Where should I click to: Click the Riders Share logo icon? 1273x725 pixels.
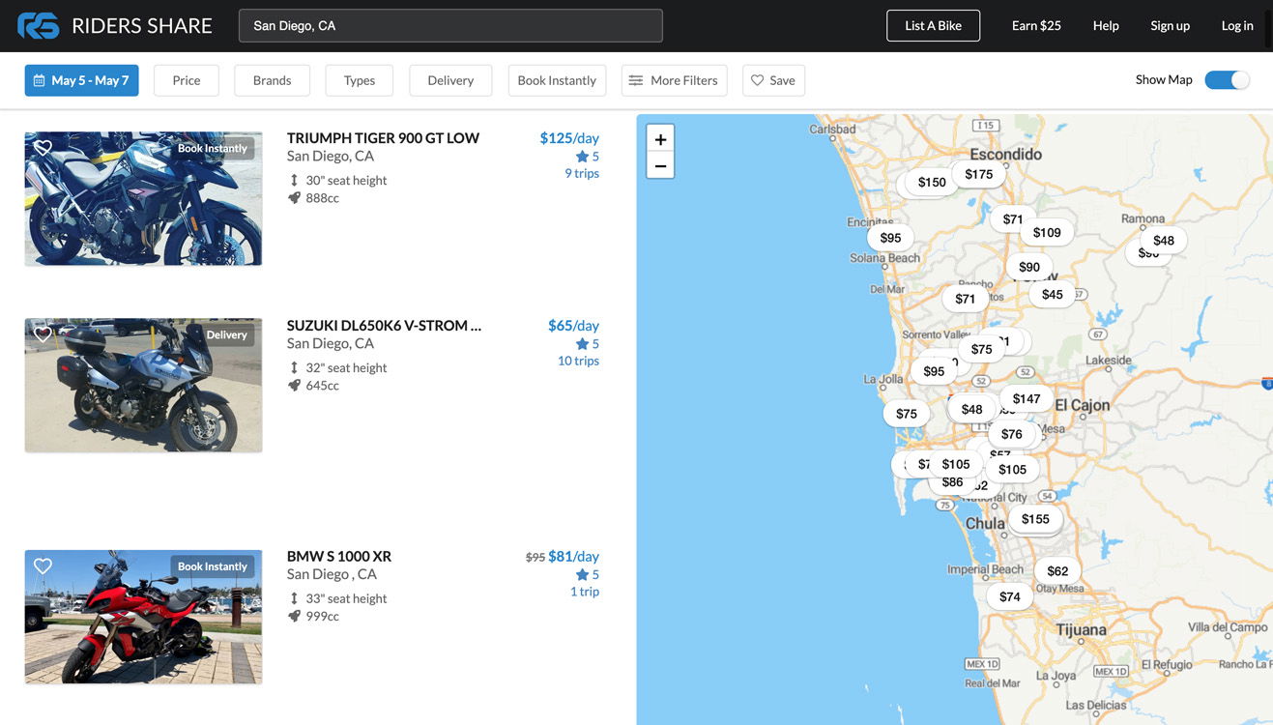click(38, 26)
